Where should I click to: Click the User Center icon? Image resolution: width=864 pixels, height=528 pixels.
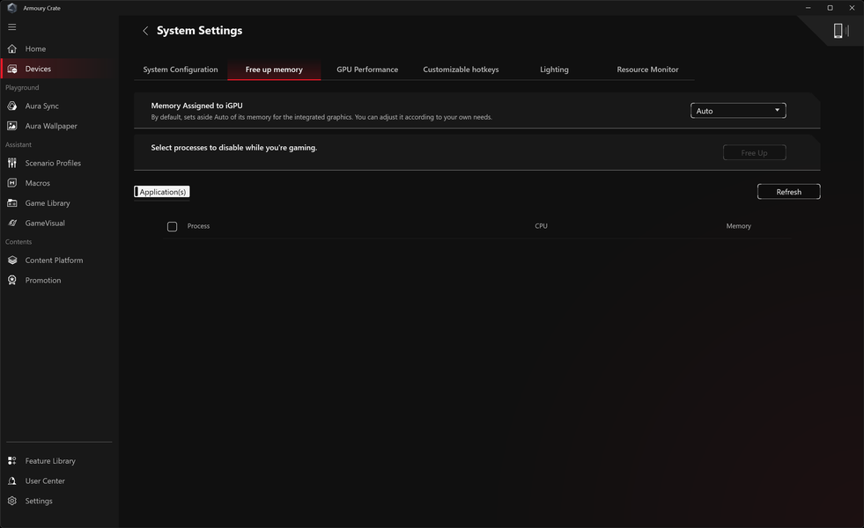coord(11,480)
